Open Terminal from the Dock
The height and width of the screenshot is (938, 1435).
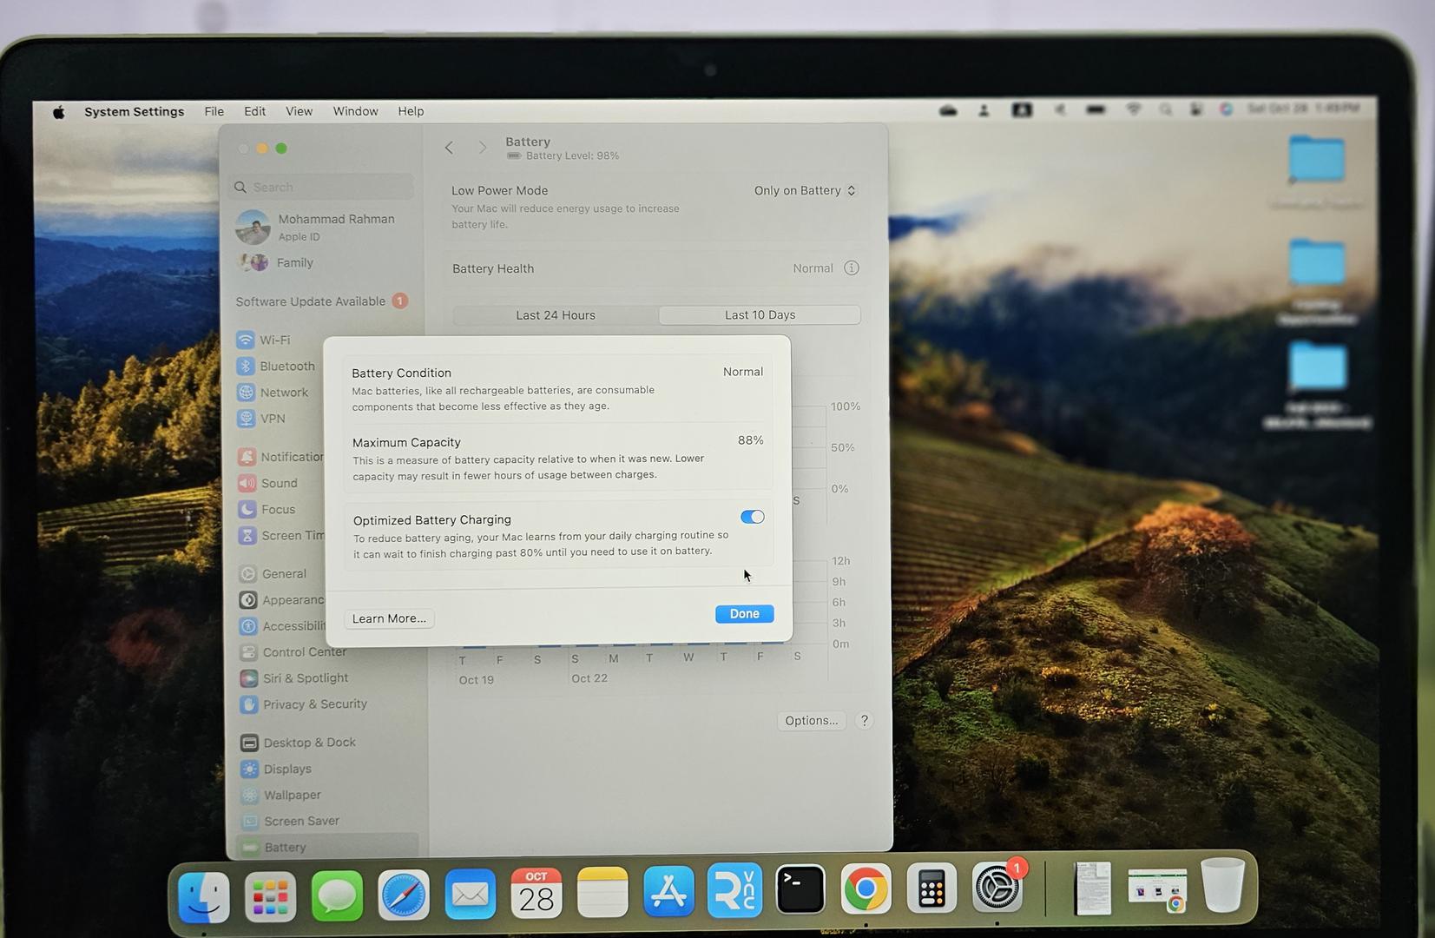pyautogui.click(x=800, y=888)
